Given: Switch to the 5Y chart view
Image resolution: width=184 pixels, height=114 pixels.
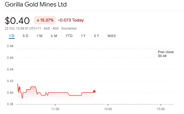Looking at the screenshot, I should point(96,36).
